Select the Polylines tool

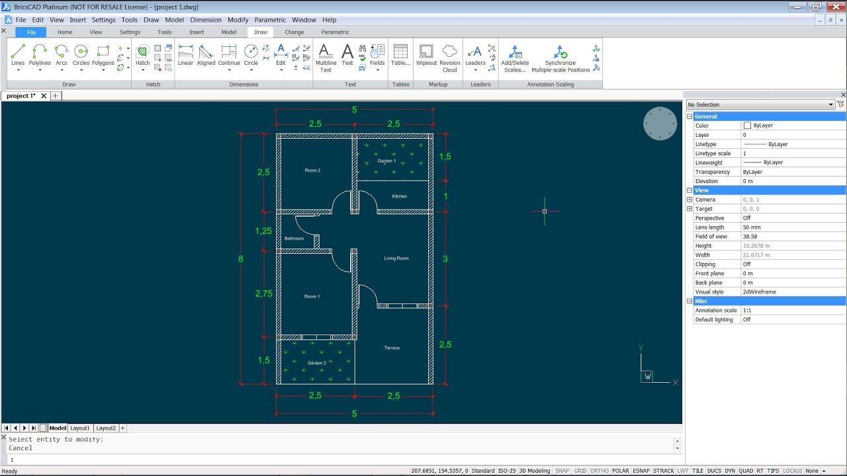click(x=40, y=56)
